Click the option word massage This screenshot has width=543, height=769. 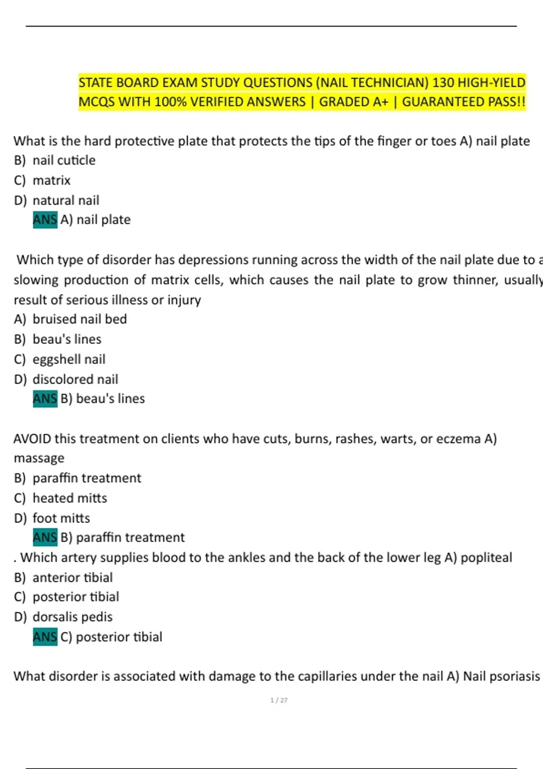(39, 458)
